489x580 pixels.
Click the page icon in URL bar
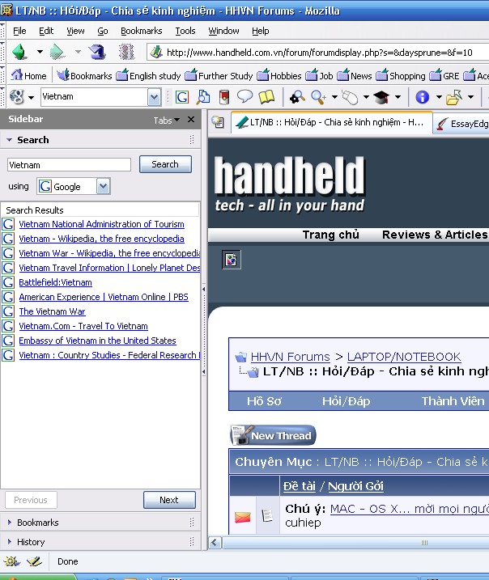pos(156,52)
